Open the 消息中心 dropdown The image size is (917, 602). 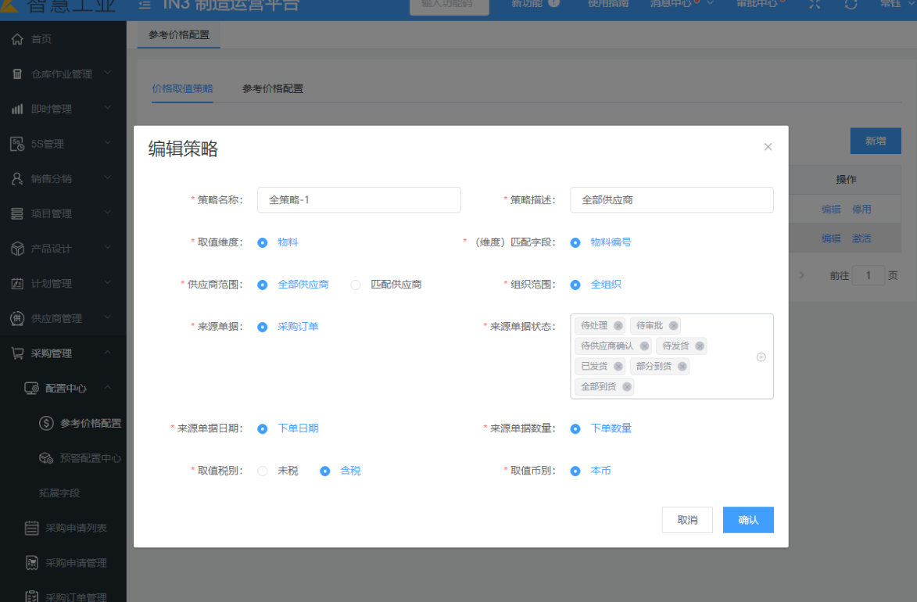pyautogui.click(x=681, y=4)
